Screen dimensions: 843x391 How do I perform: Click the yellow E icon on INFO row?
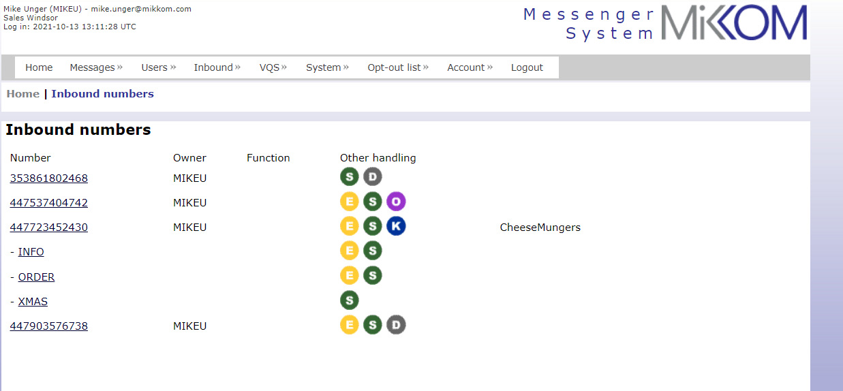tap(349, 251)
